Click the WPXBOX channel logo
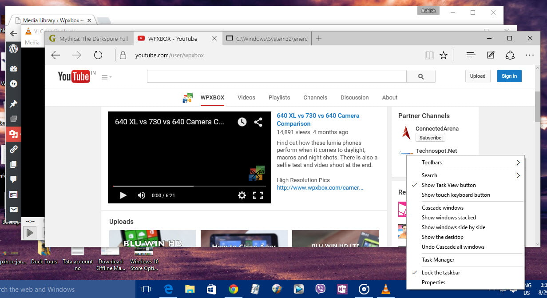Image resolution: width=547 pixels, height=298 pixels. pos(188,98)
